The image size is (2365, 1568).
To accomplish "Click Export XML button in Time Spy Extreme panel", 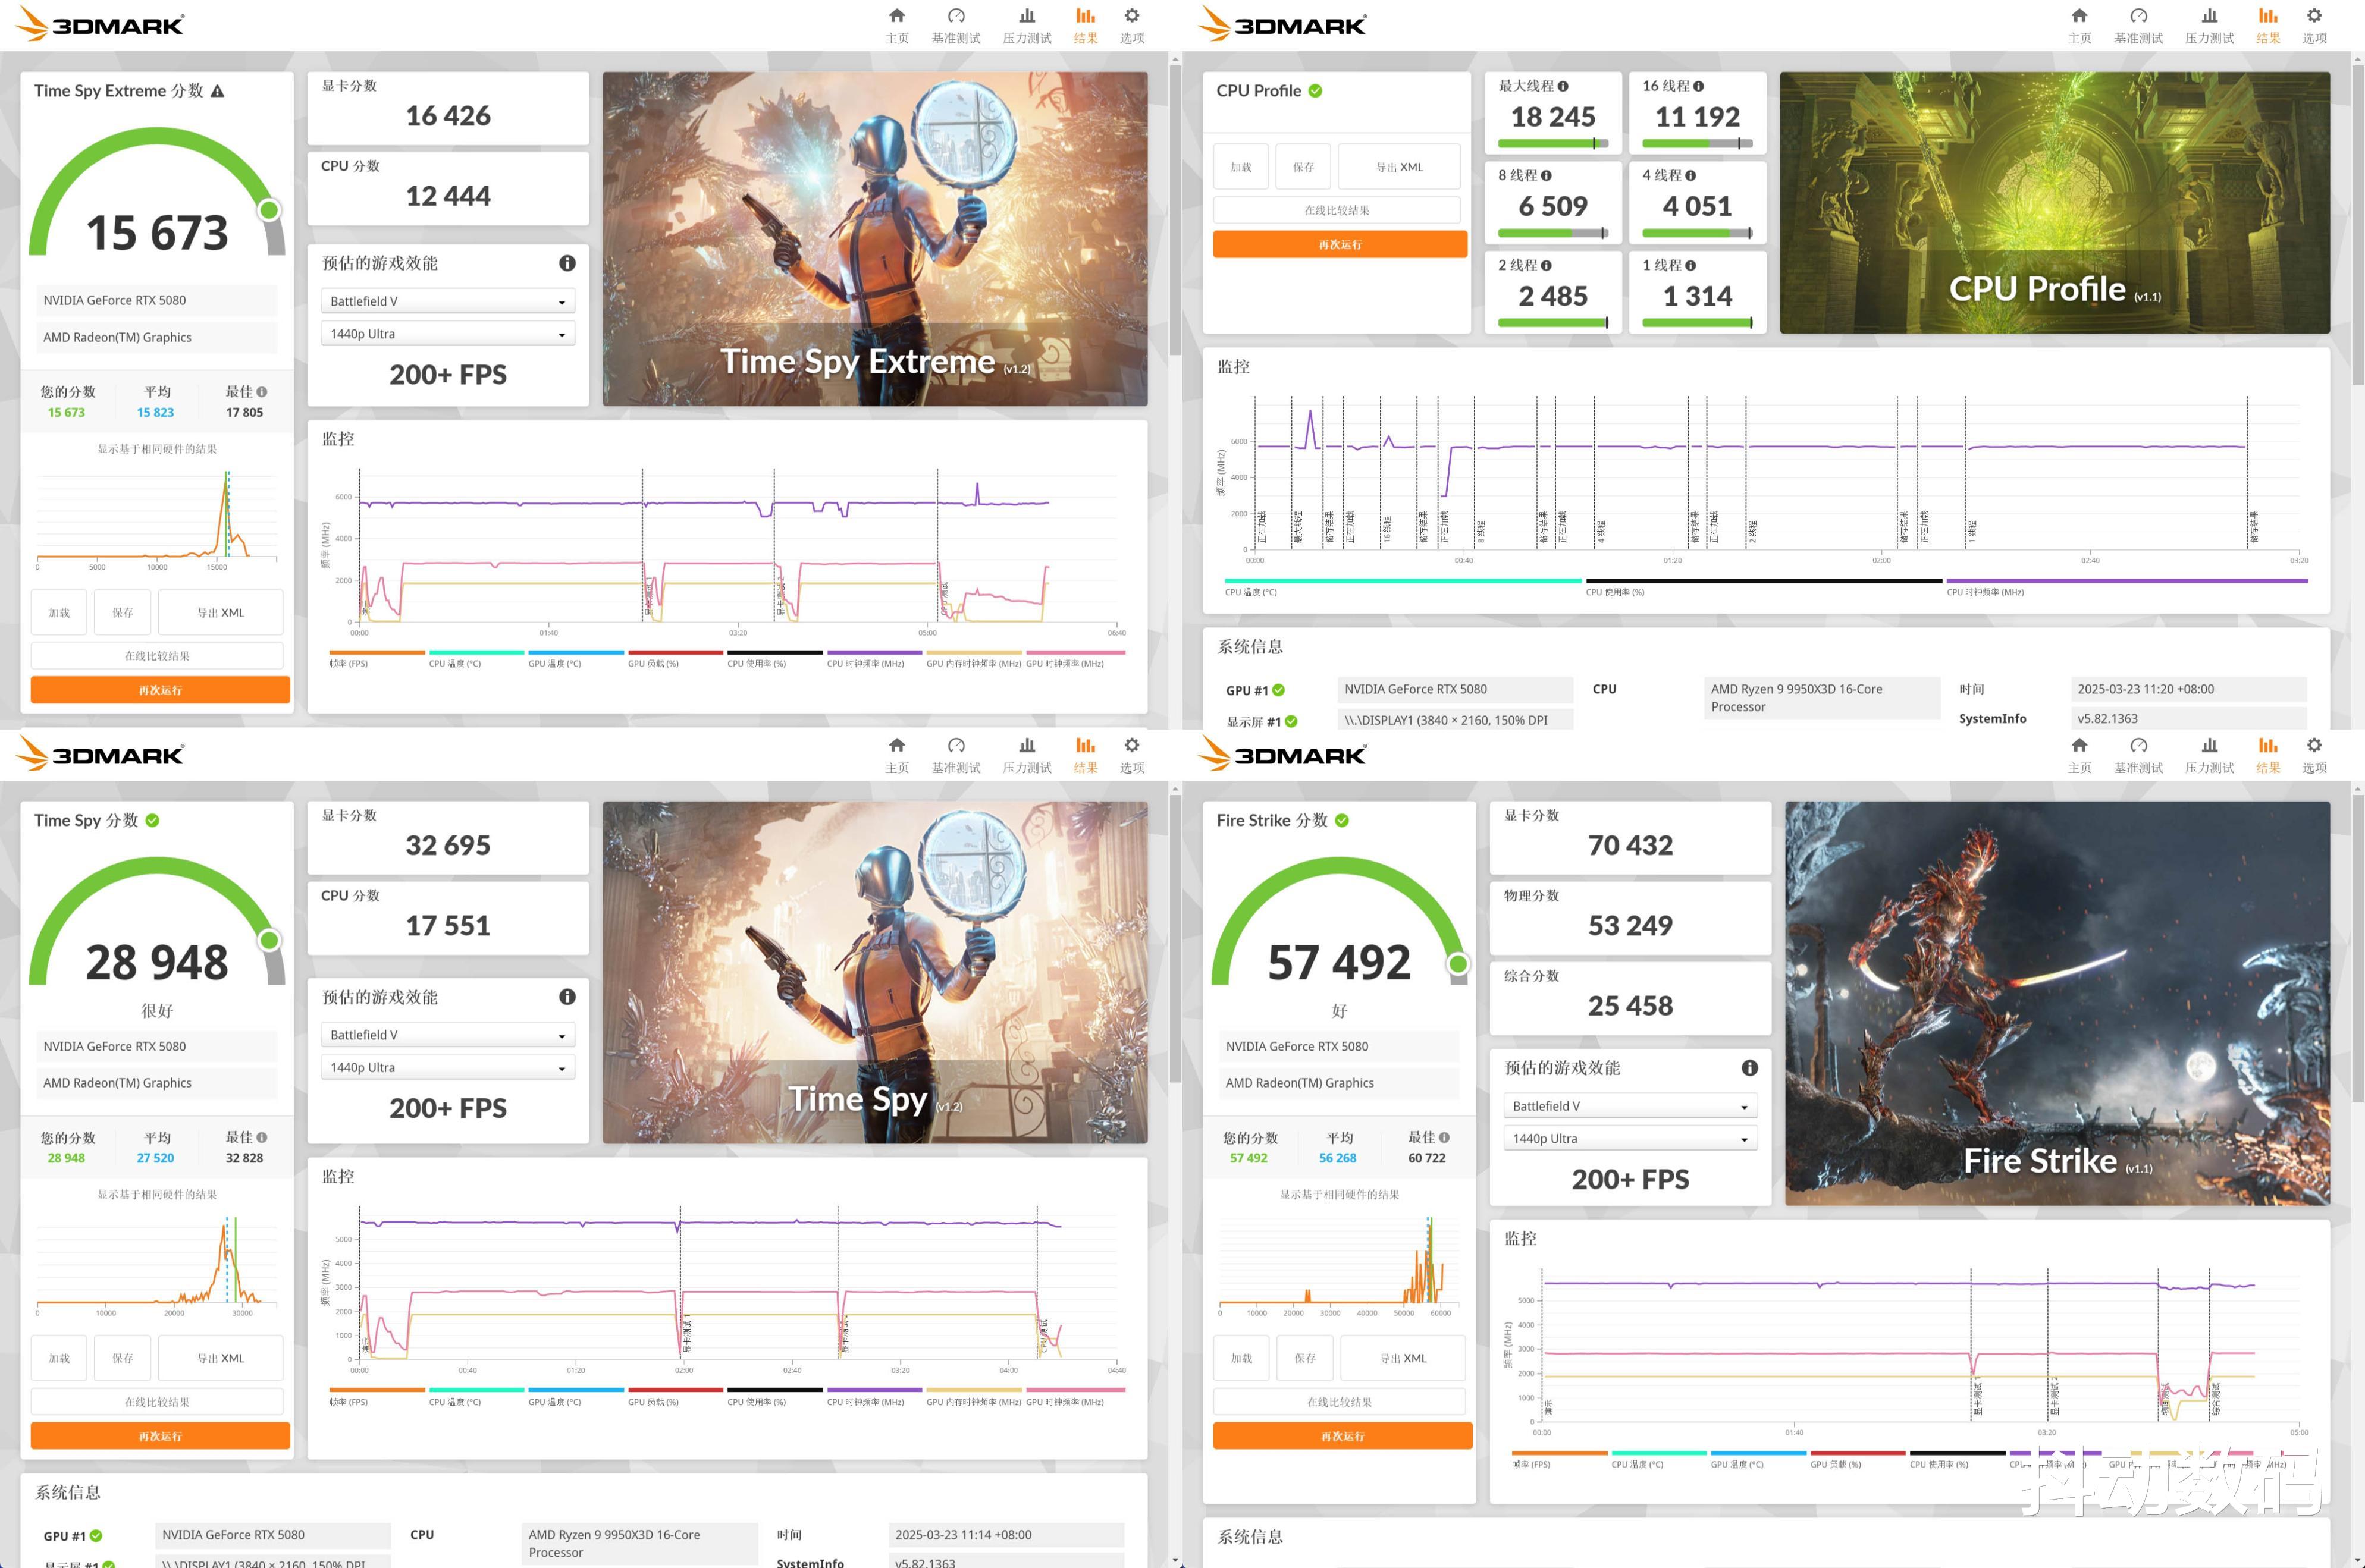I will click(x=220, y=613).
